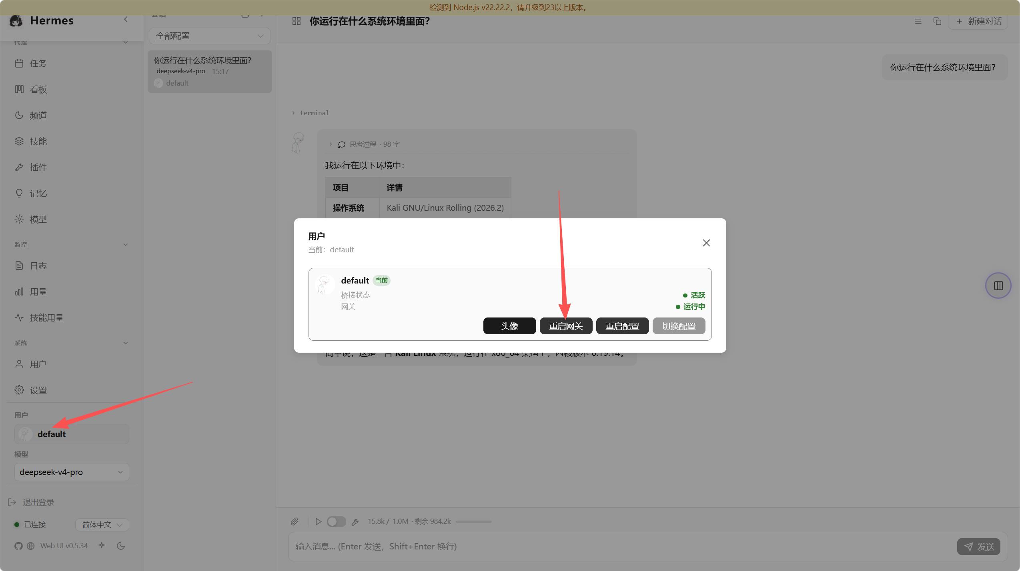Viewport: 1020px width, 571px height.
Task: Click the message input field
Action: pyautogui.click(x=620, y=546)
